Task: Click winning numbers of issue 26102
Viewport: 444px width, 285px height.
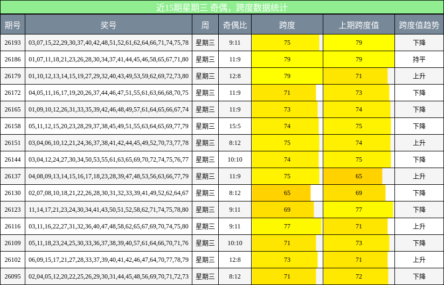Action: pos(108,260)
